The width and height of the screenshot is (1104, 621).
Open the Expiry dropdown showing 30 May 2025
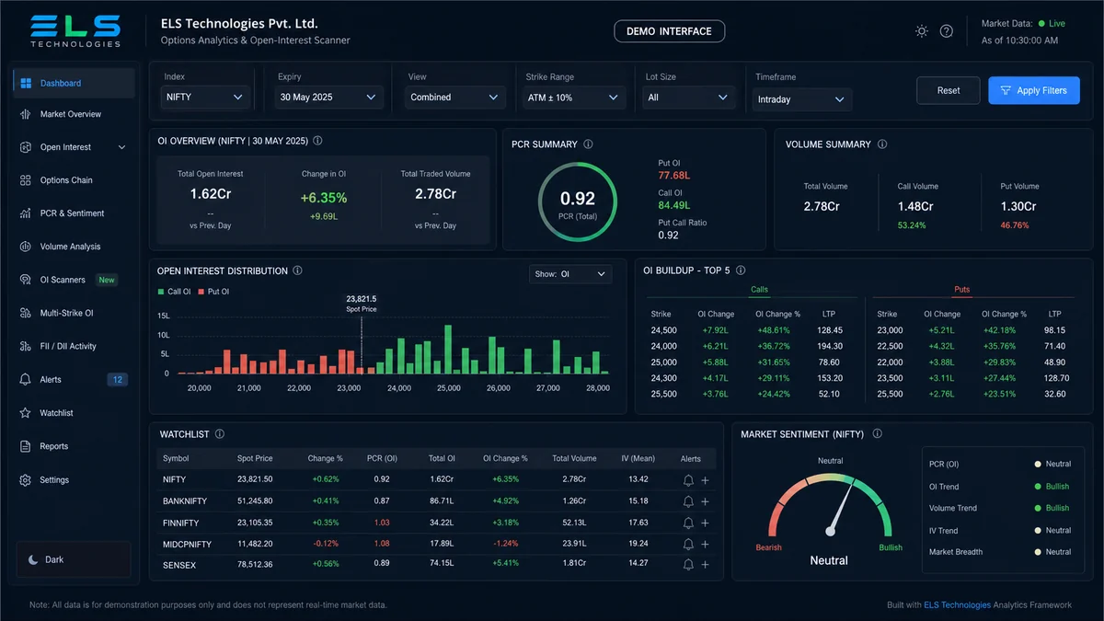pos(329,97)
